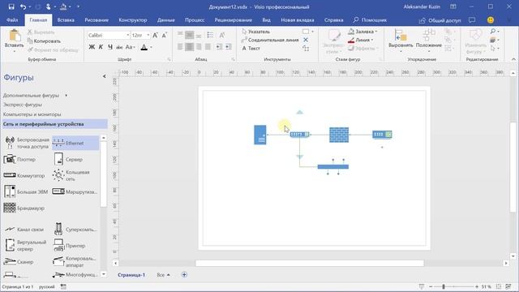The height and width of the screenshot is (292, 519).
Task: Open Дополнительные фигуры menu
Action: (x=35, y=96)
